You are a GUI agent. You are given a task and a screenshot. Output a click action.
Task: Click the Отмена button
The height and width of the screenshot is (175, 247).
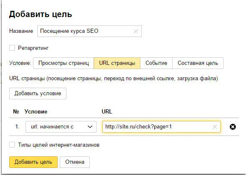(x=75, y=162)
